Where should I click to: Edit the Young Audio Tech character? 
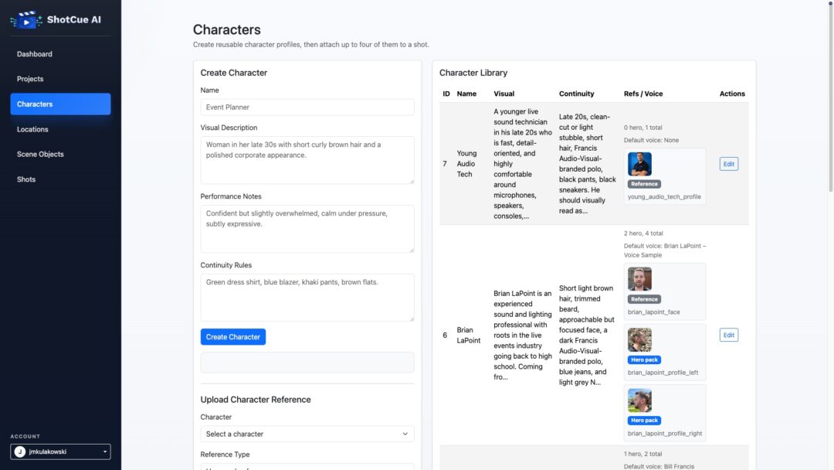729,164
